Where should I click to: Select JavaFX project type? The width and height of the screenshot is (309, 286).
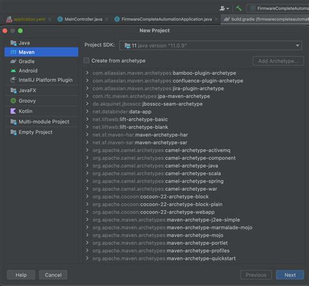click(x=41, y=91)
